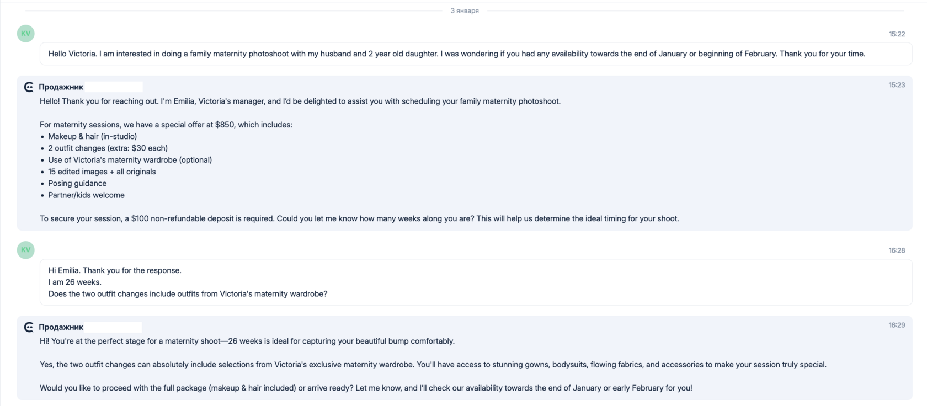Open the Продажник sender name at 15:23
This screenshot has height=406, width=927.
(61, 87)
